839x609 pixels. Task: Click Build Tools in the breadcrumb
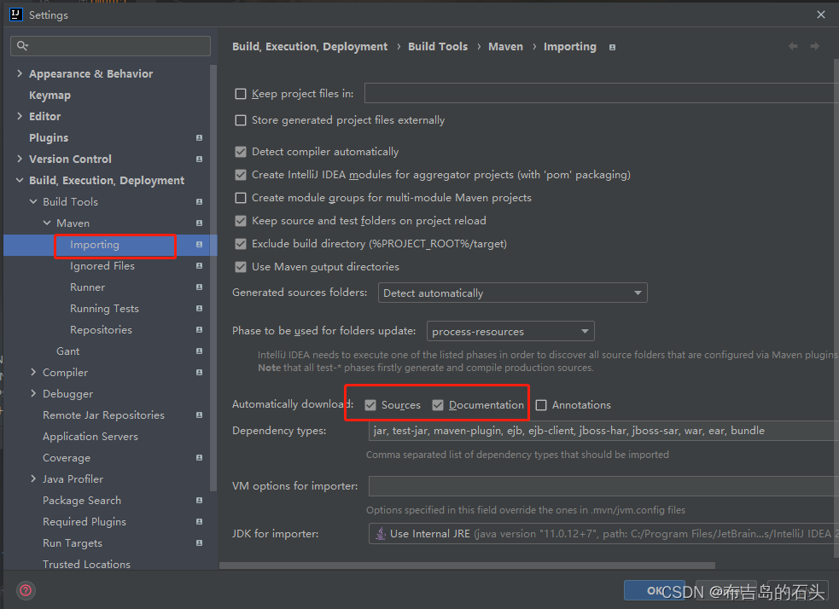click(x=438, y=47)
